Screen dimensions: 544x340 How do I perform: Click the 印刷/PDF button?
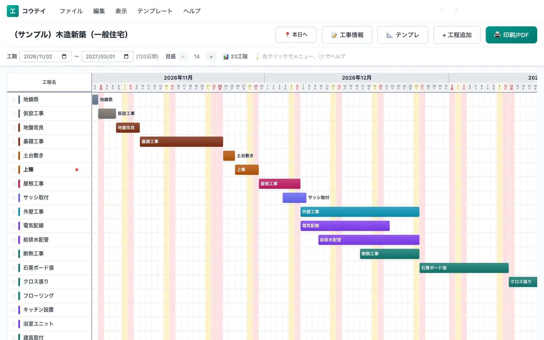tap(511, 35)
